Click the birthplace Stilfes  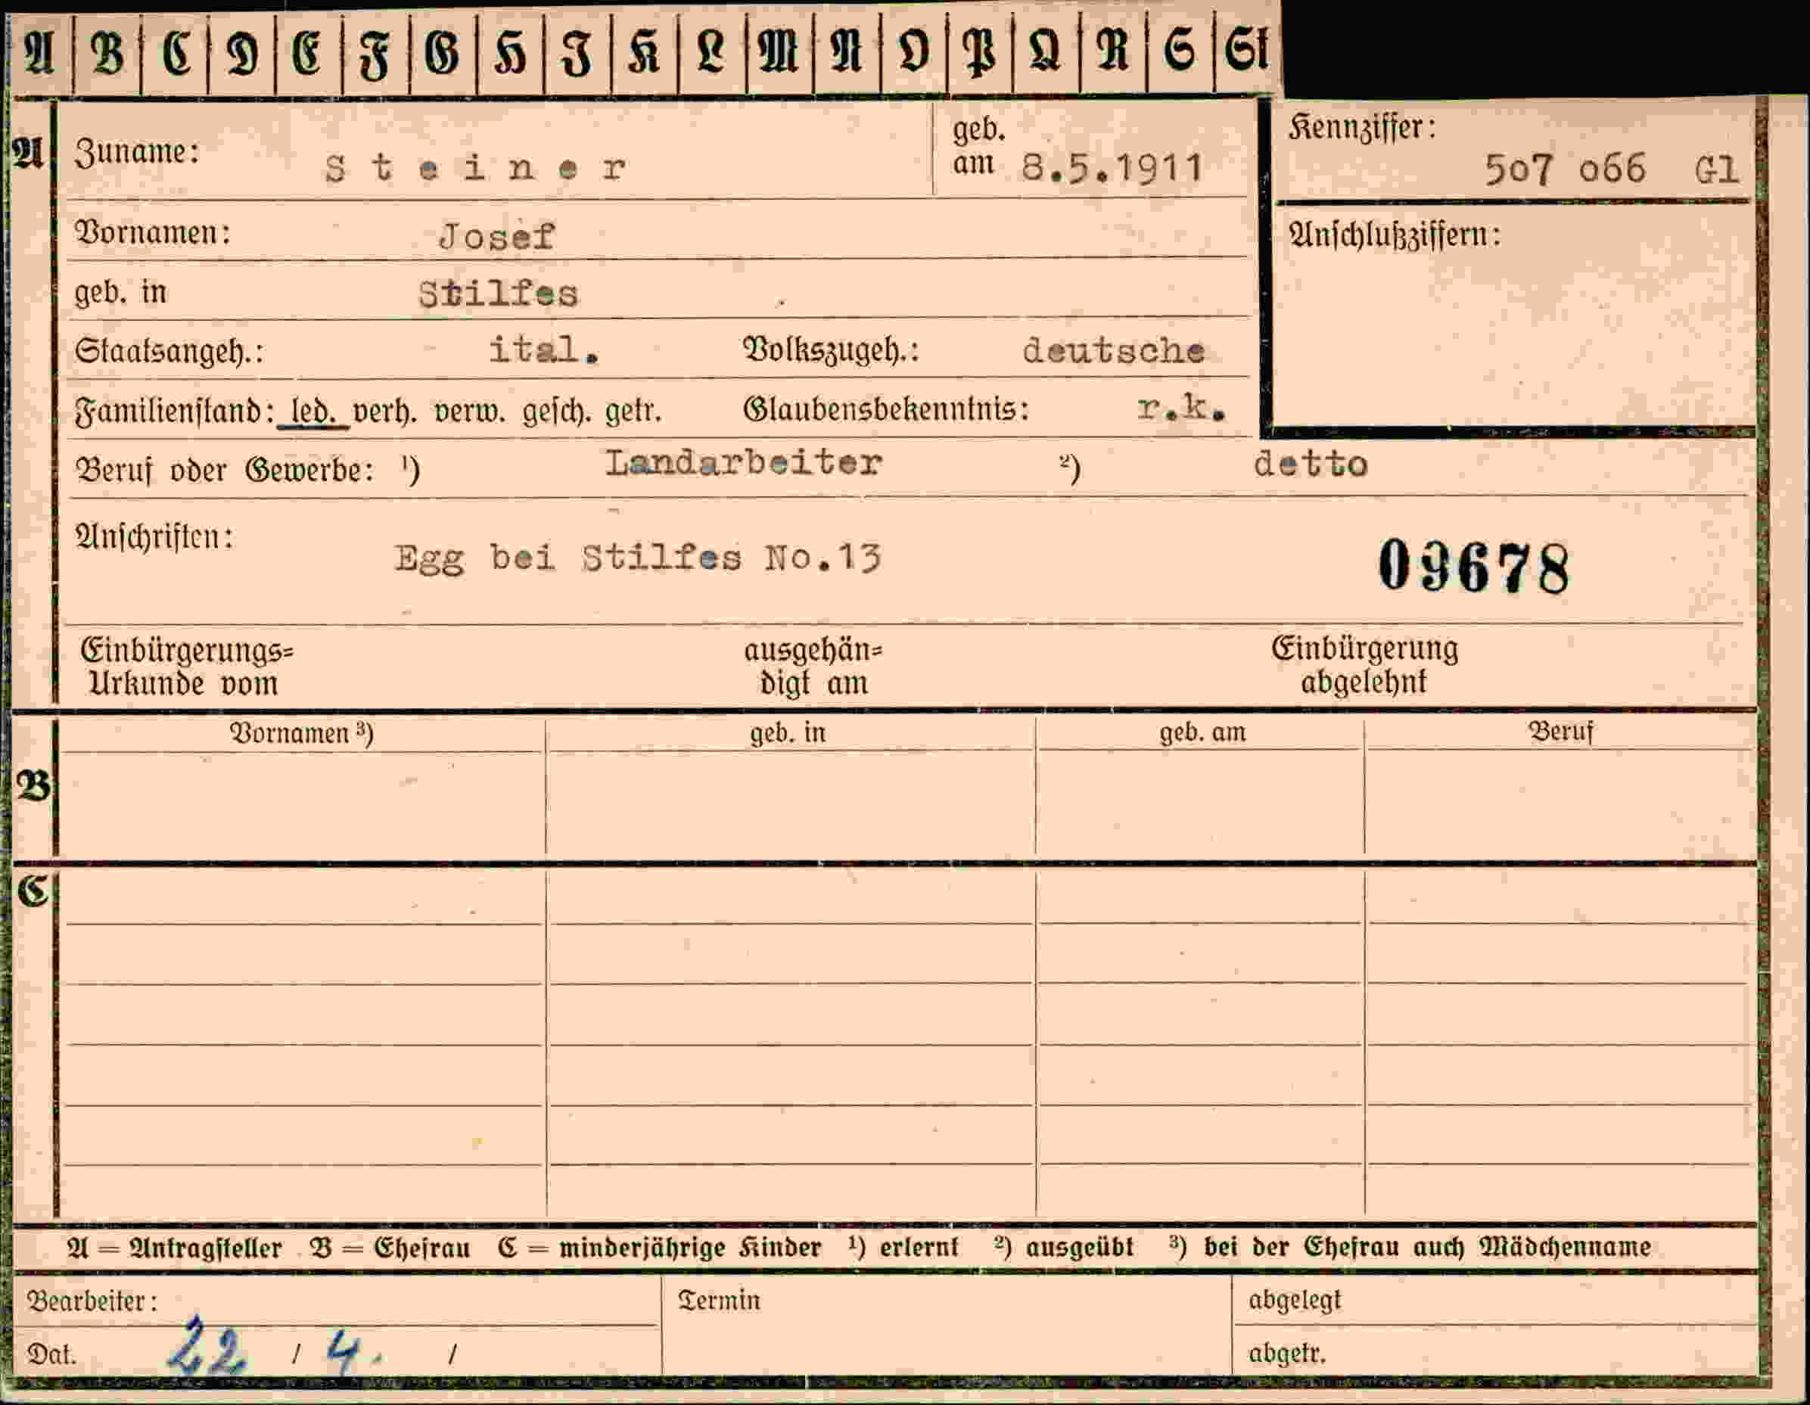pyautogui.click(x=498, y=294)
